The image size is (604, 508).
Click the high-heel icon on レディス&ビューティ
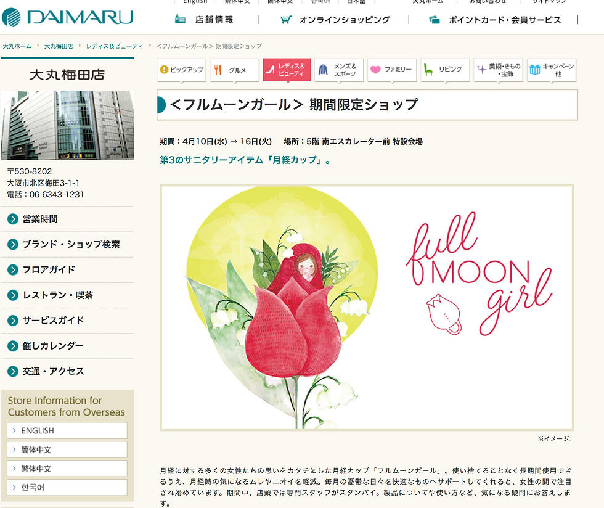tap(271, 70)
